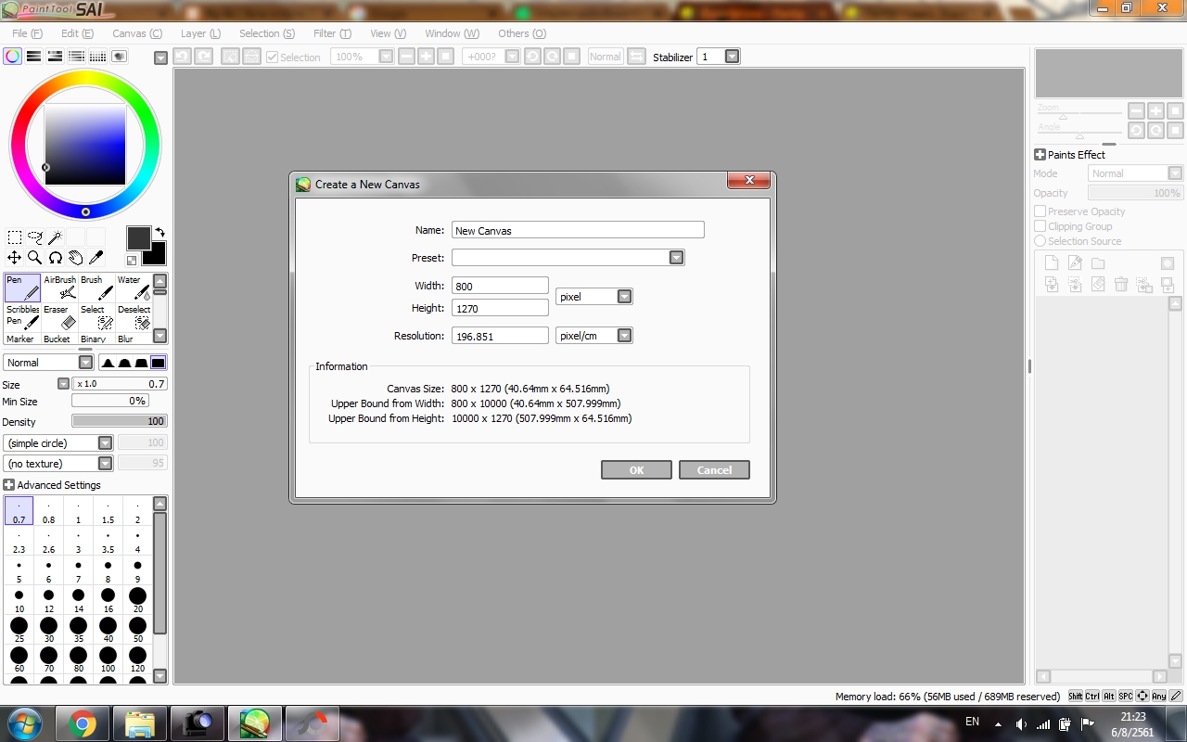This screenshot has width=1187, height=742.
Task: Click the volume icon in system tray
Action: [x=1021, y=723]
